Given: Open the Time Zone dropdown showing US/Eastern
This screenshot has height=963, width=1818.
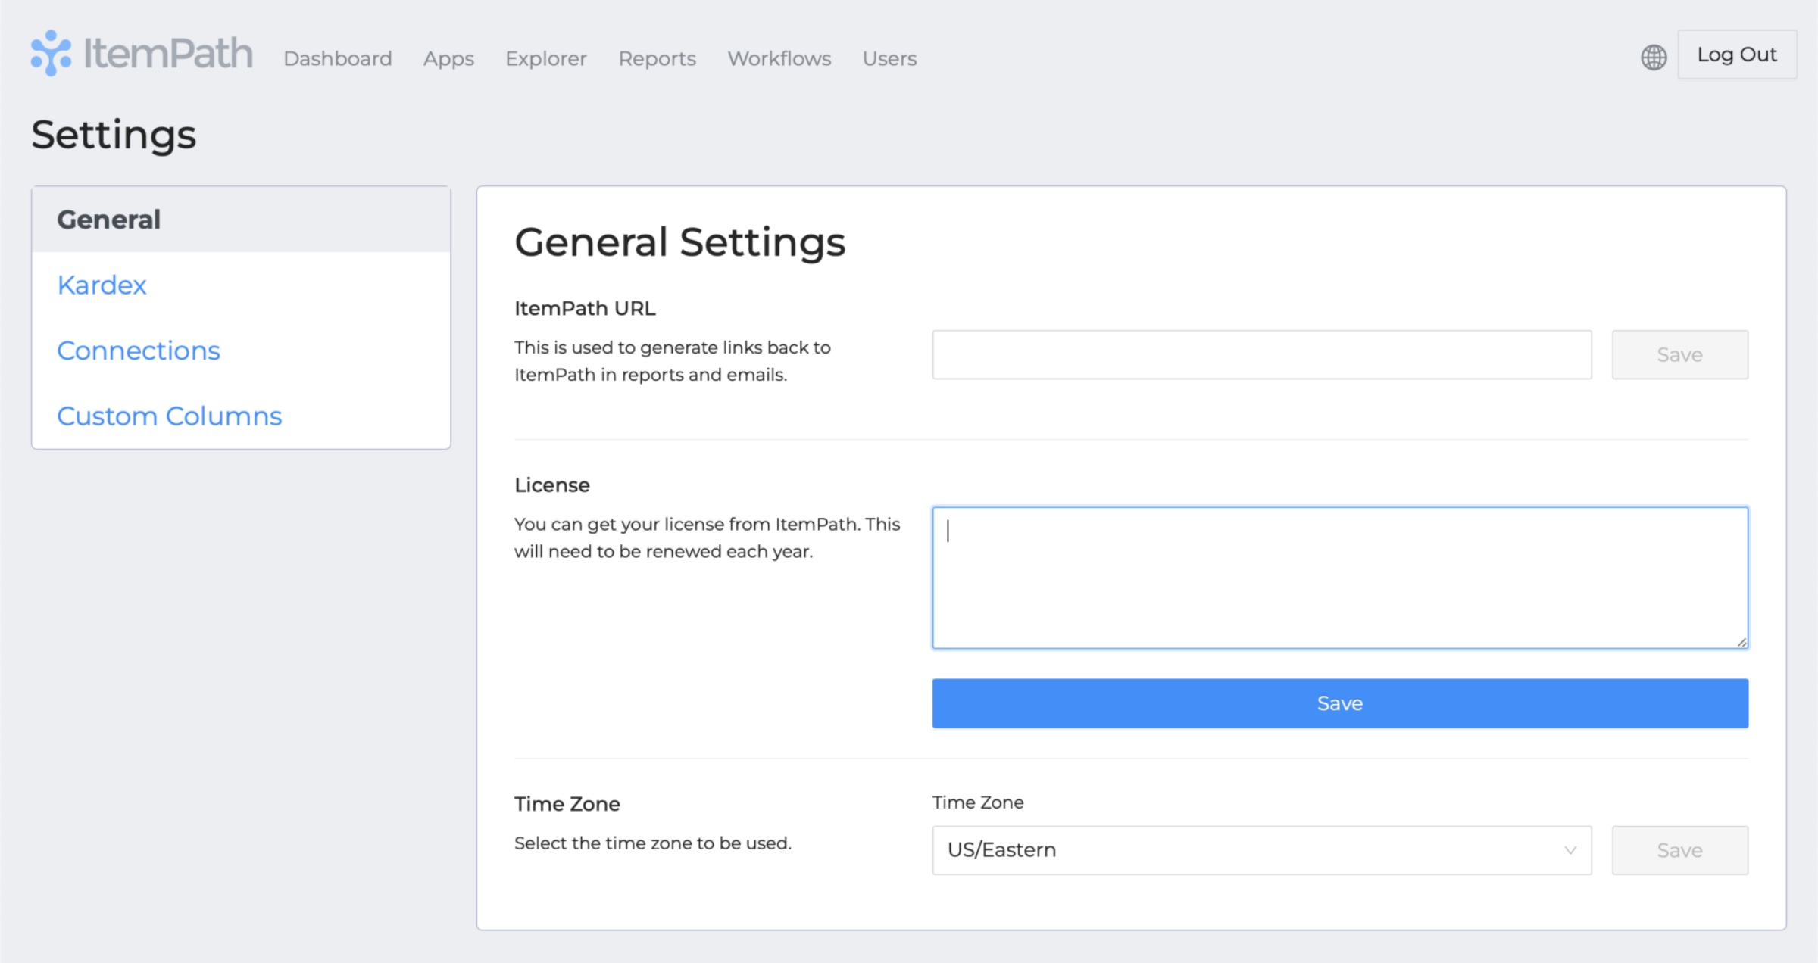Looking at the screenshot, I should pos(1262,850).
